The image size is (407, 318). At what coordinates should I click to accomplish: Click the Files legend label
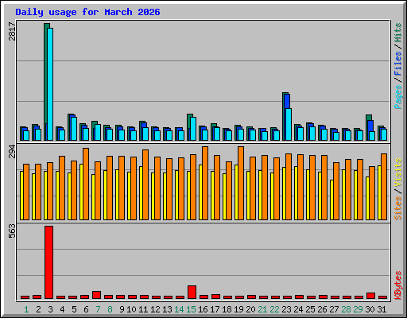[x=397, y=64]
